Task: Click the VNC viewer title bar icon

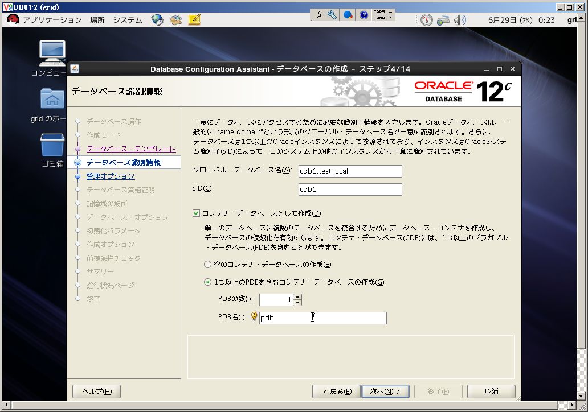Action: 7,7
